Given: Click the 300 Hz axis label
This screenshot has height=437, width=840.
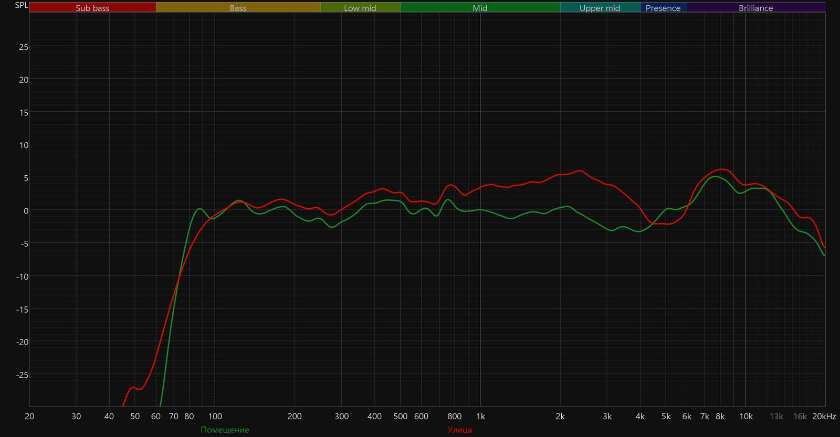Looking at the screenshot, I should click(342, 416).
